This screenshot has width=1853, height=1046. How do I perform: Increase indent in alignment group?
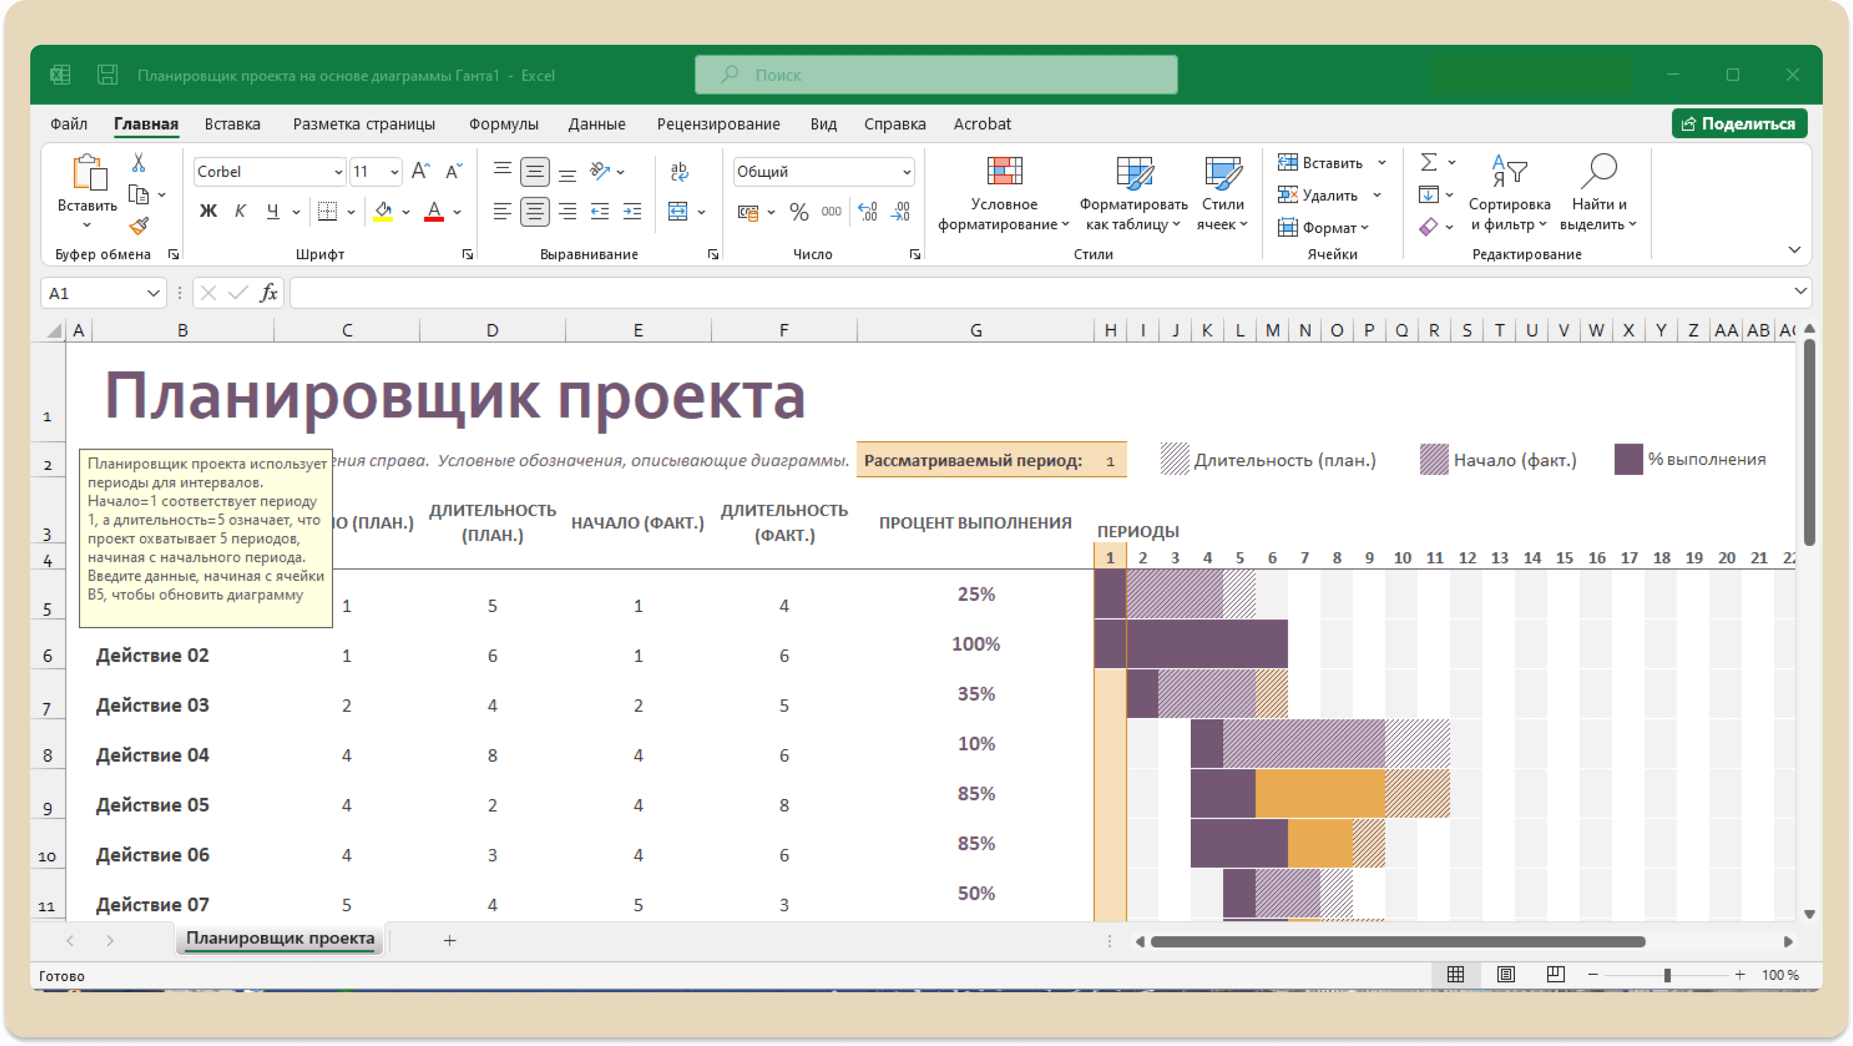[632, 212]
